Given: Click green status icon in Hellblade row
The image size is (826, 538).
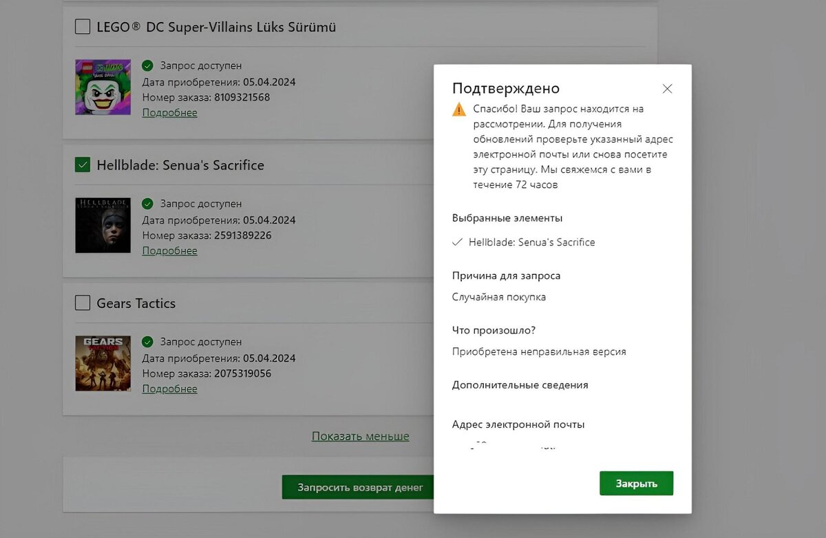Looking at the screenshot, I should [147, 204].
